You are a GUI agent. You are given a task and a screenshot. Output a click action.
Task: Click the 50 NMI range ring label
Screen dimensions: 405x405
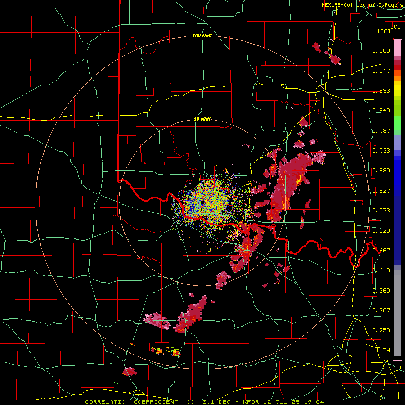pyautogui.click(x=202, y=119)
